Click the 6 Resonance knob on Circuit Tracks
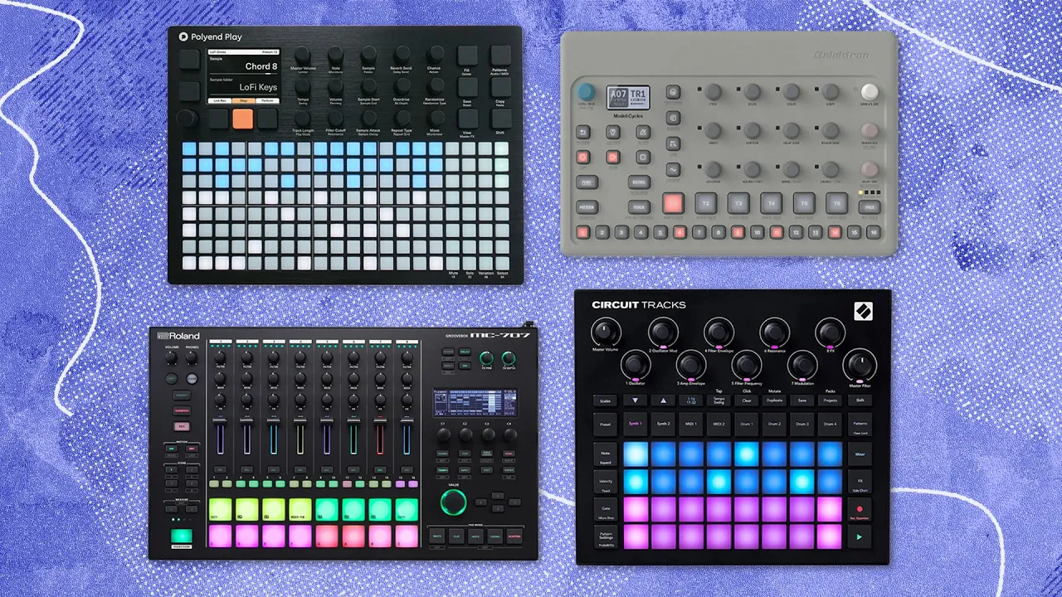 (774, 332)
